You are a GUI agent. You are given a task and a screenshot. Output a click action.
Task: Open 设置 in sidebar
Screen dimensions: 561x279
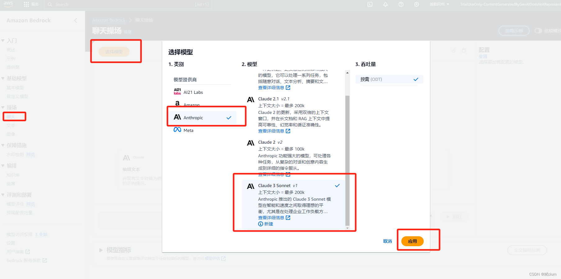coord(11,243)
